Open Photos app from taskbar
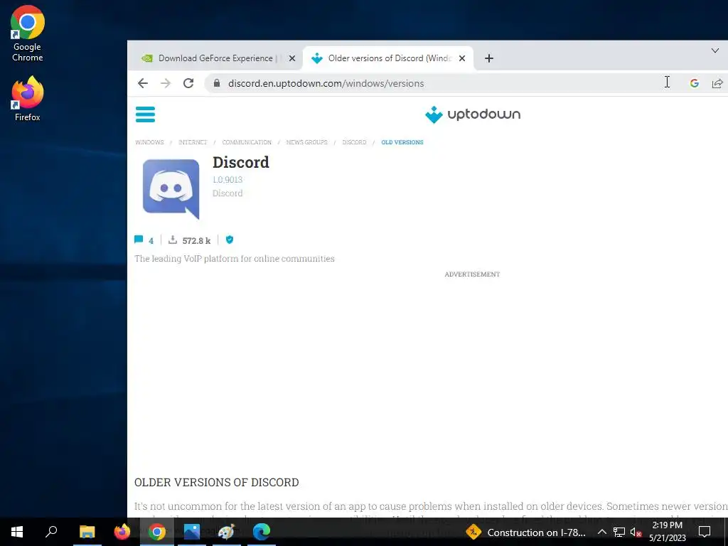The width and height of the screenshot is (728, 546). (192, 532)
